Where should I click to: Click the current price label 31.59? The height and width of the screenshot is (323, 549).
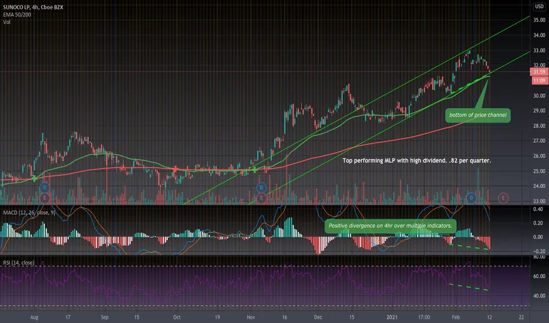click(539, 72)
